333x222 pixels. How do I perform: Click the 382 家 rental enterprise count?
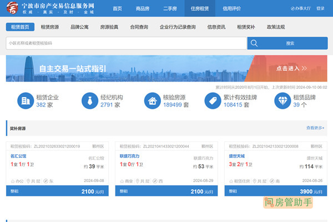point(44,105)
